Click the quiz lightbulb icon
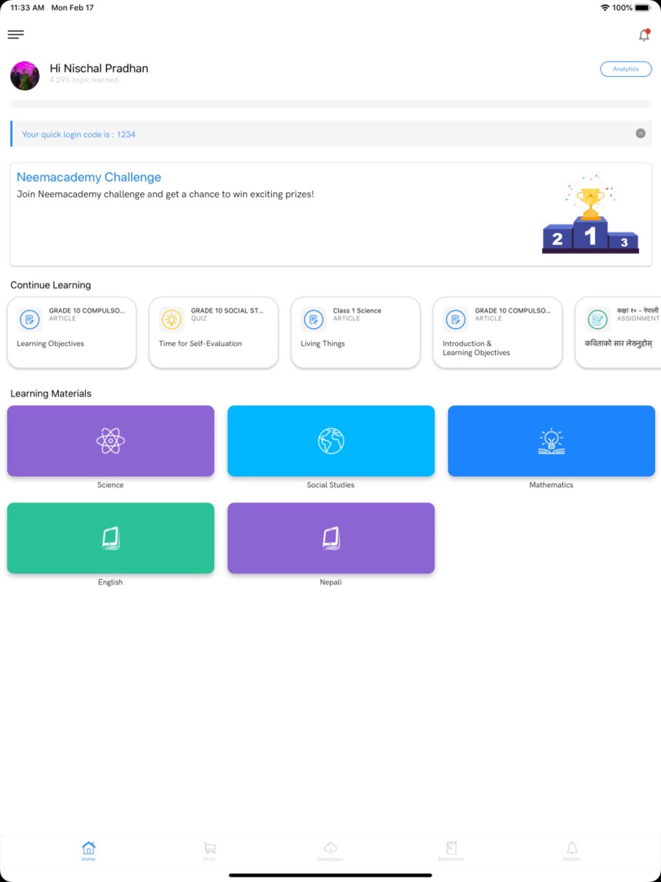The height and width of the screenshot is (882, 661). (172, 319)
